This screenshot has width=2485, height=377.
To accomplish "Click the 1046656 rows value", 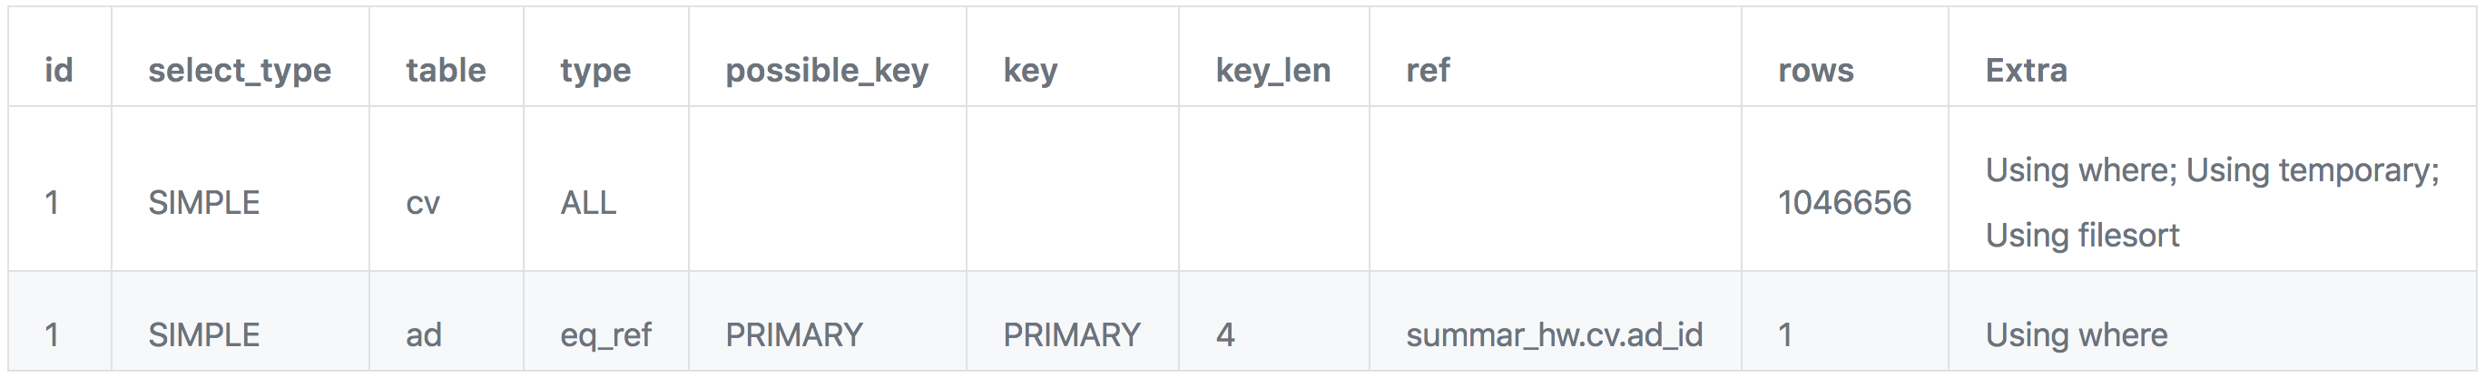I will (x=1843, y=202).
